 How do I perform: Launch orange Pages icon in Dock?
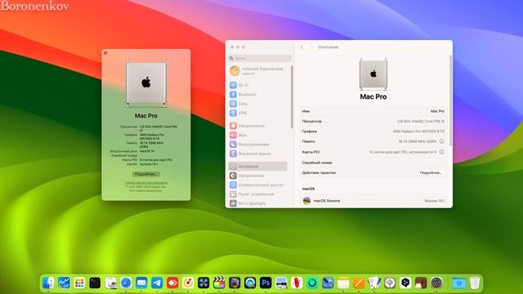[359, 283]
